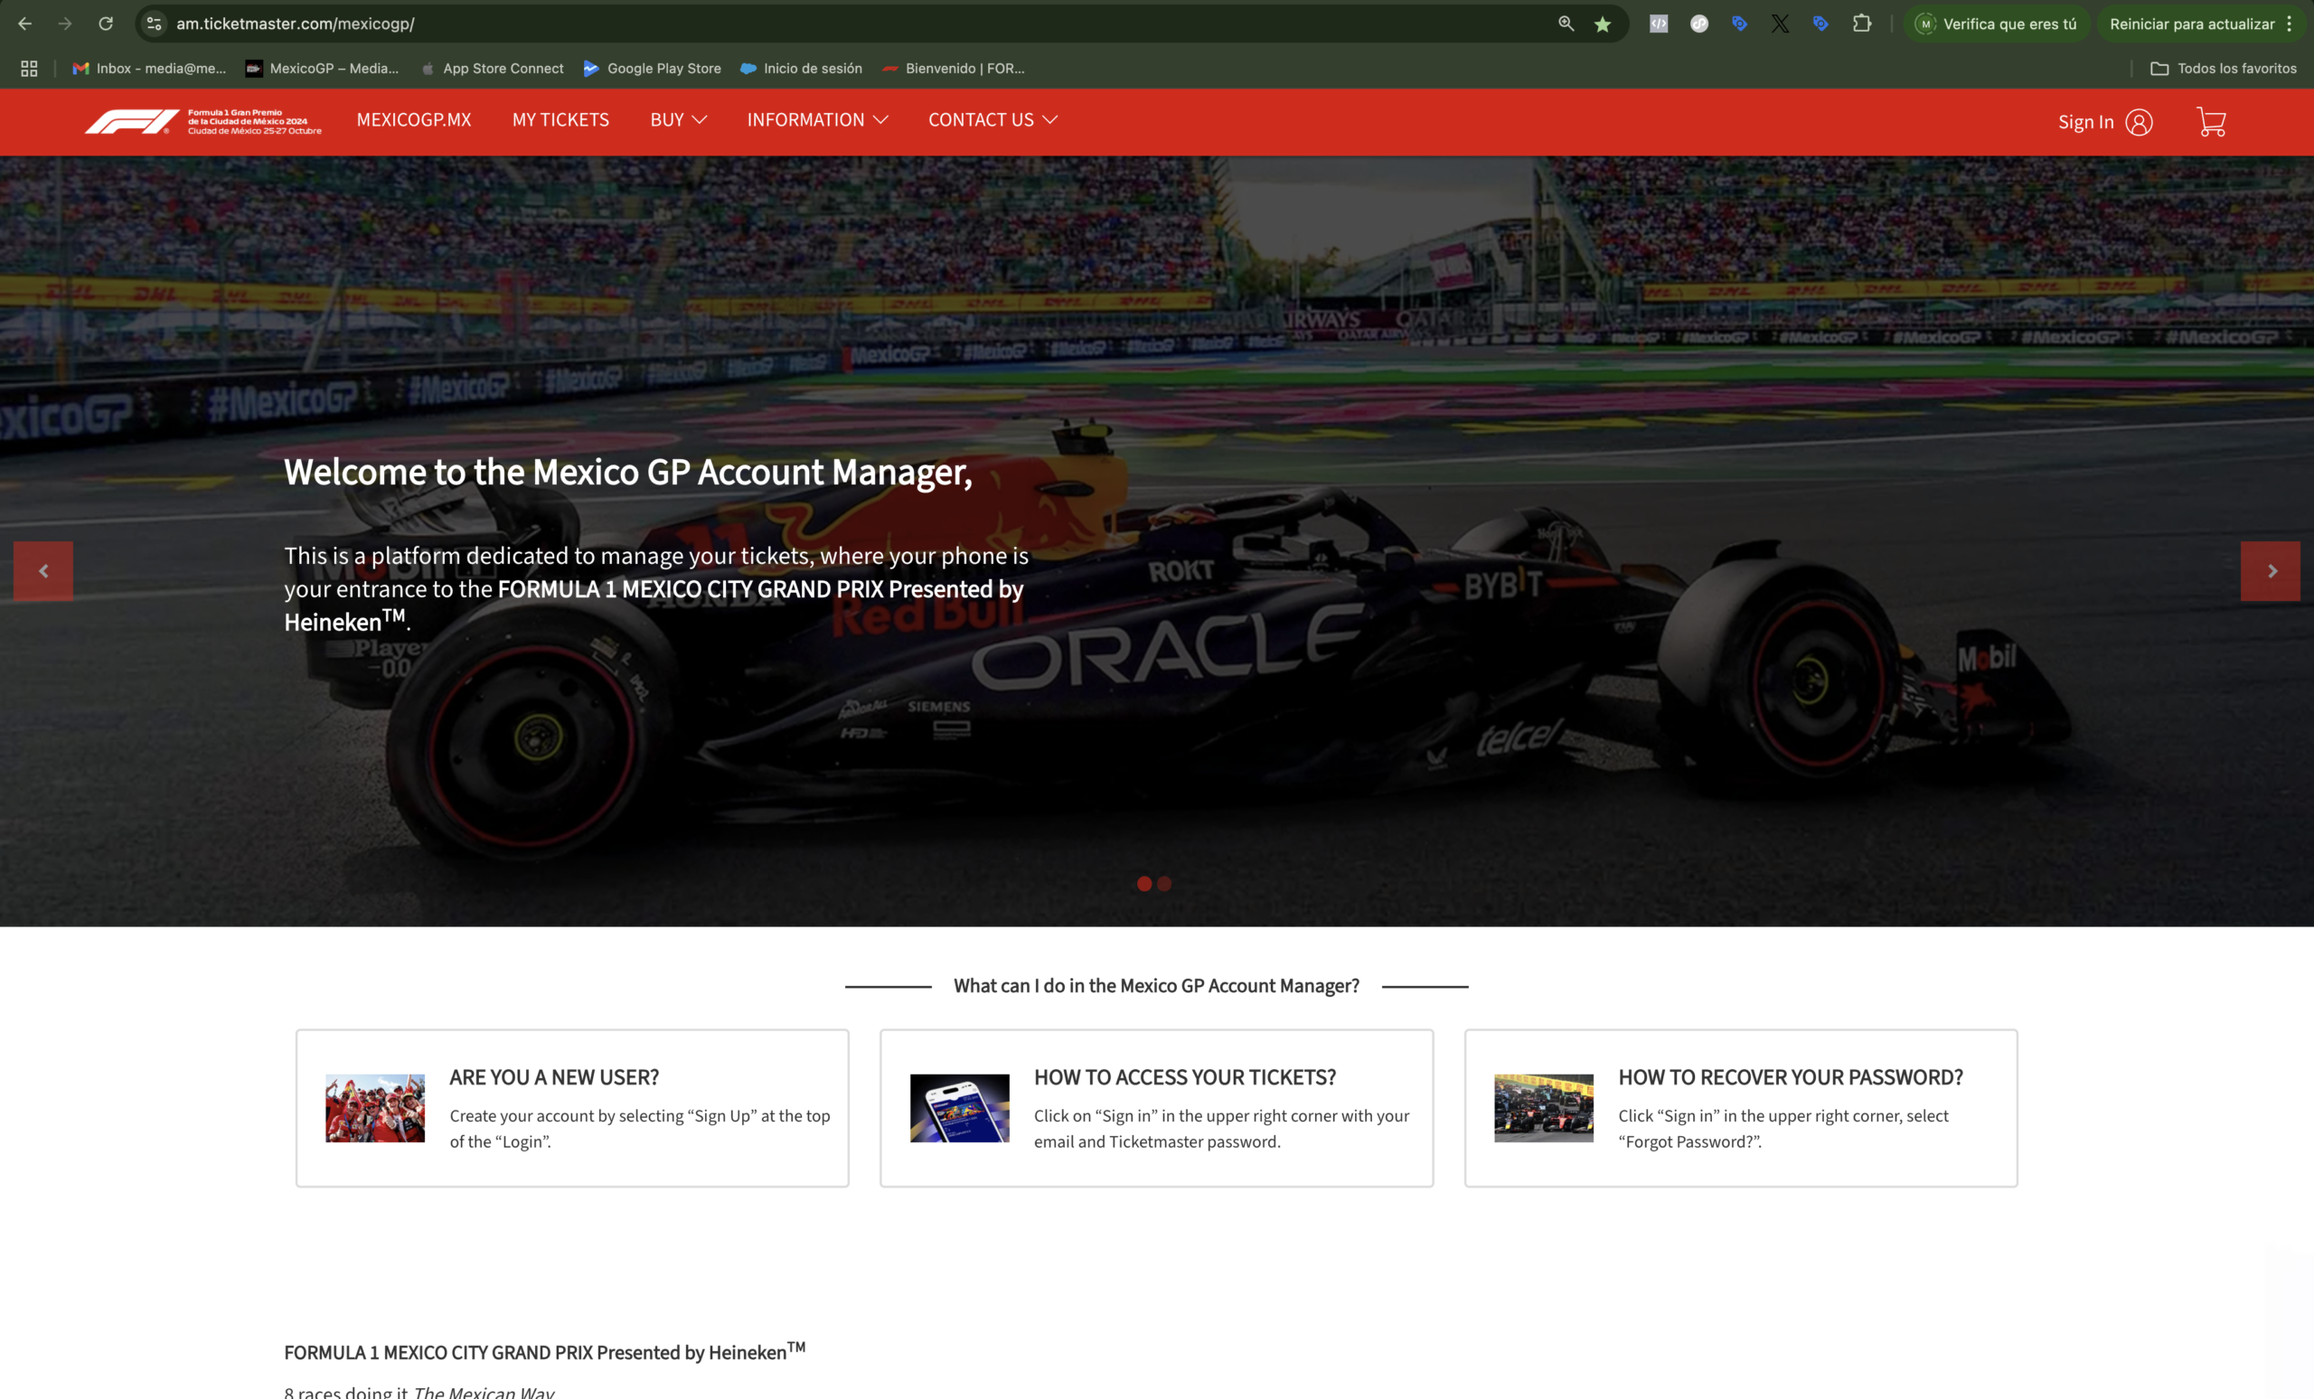Screen dimensions: 2314x1399
Task: Open the MEXICOGP.MX menu item
Action: coord(414,120)
